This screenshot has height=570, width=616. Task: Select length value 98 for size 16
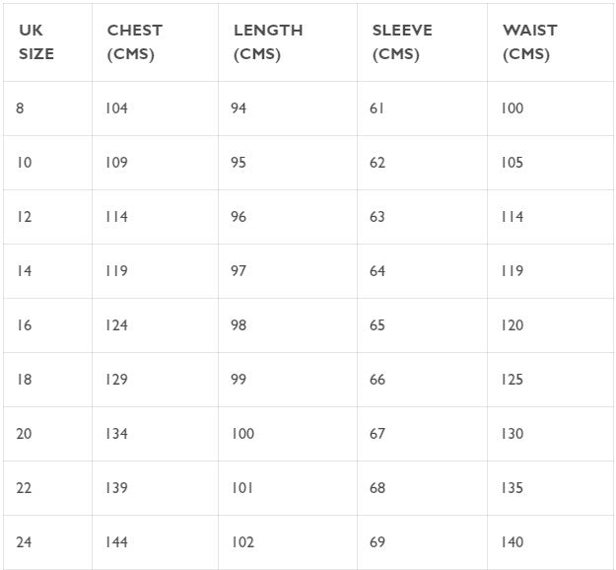[x=239, y=325]
